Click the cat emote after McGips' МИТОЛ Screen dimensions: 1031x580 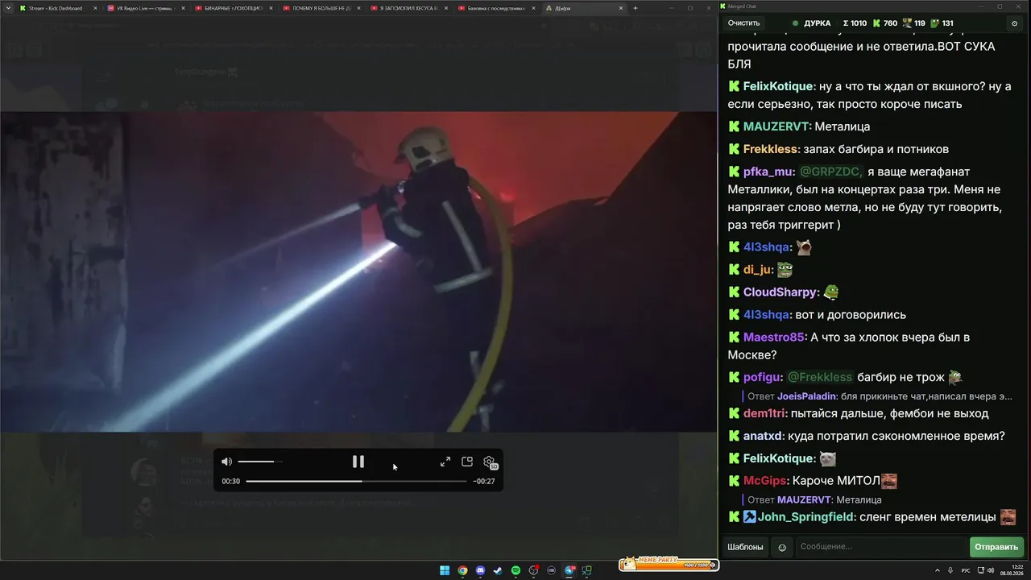pos(889,481)
